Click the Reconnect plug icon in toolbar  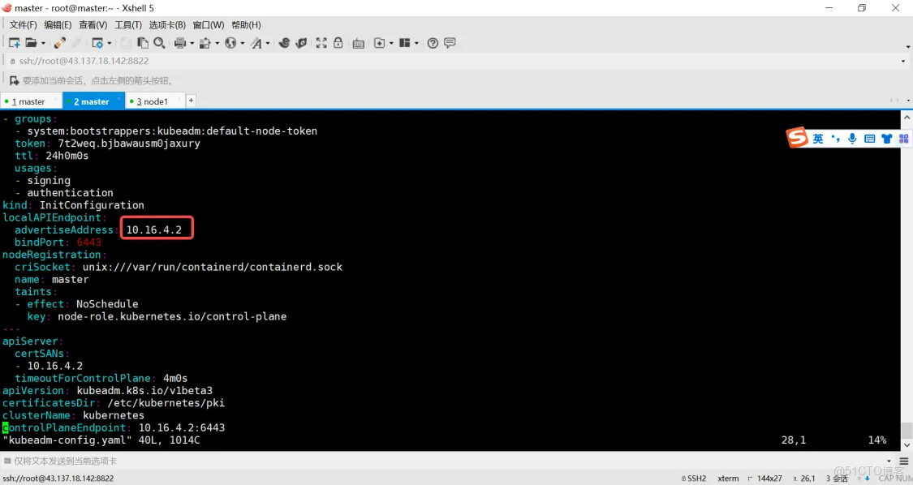click(59, 43)
